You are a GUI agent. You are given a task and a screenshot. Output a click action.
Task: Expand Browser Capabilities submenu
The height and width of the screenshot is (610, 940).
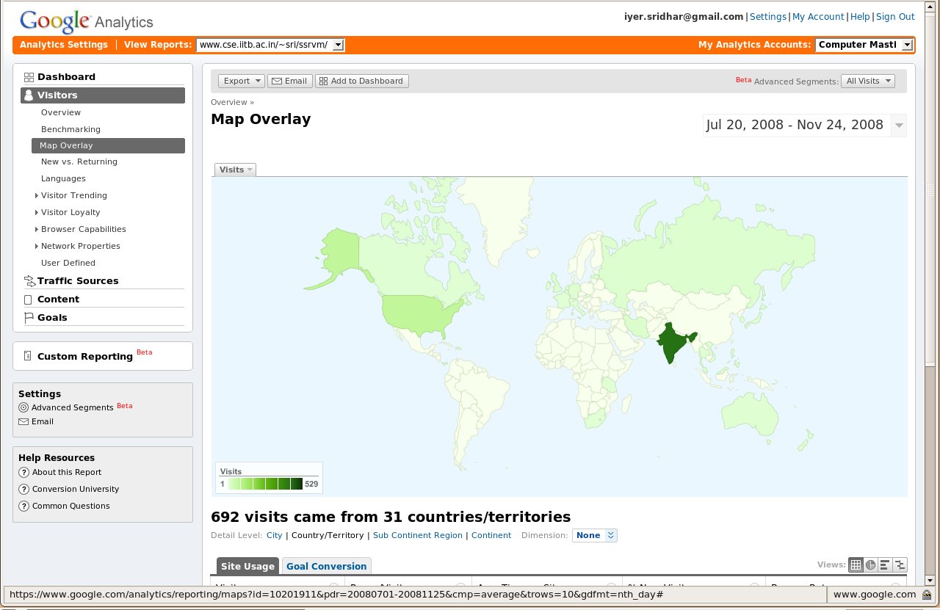tap(37, 229)
